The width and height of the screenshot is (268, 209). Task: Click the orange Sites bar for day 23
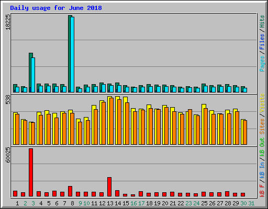coord(190,127)
